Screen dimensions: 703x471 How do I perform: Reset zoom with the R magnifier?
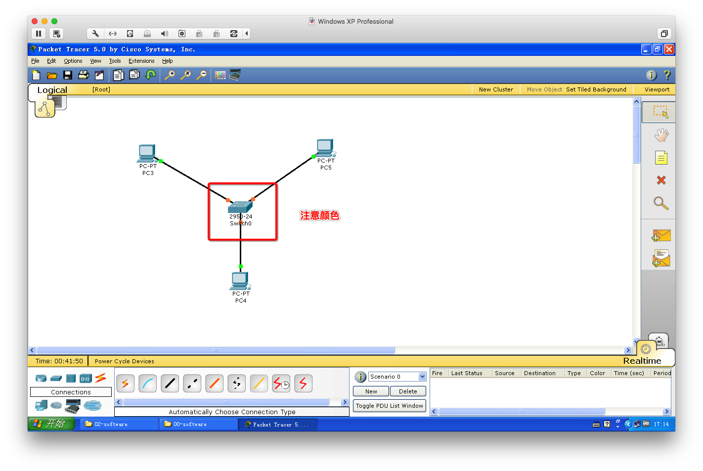[185, 75]
